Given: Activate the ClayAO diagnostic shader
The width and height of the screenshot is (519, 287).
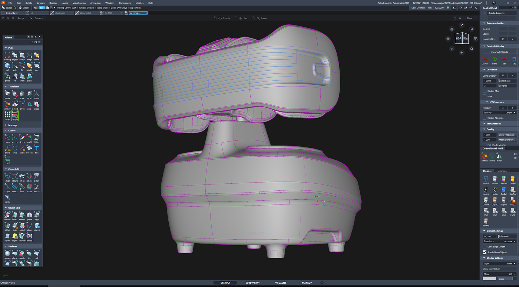Looking at the screenshot, I should (x=495, y=200).
